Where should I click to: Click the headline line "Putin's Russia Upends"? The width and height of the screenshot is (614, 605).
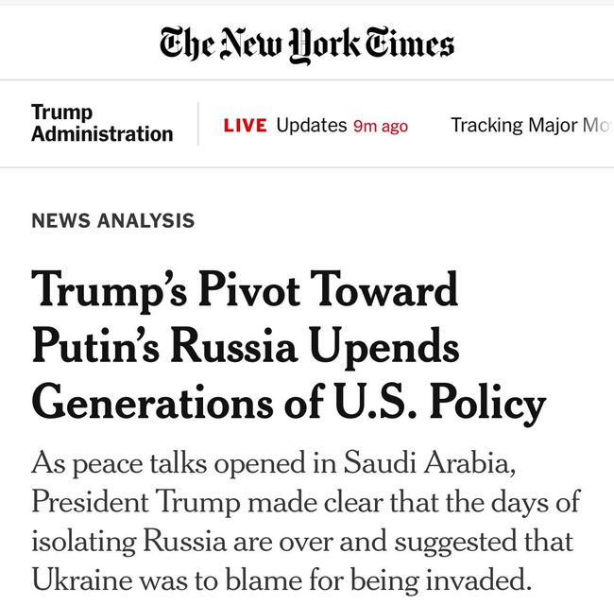click(x=246, y=346)
